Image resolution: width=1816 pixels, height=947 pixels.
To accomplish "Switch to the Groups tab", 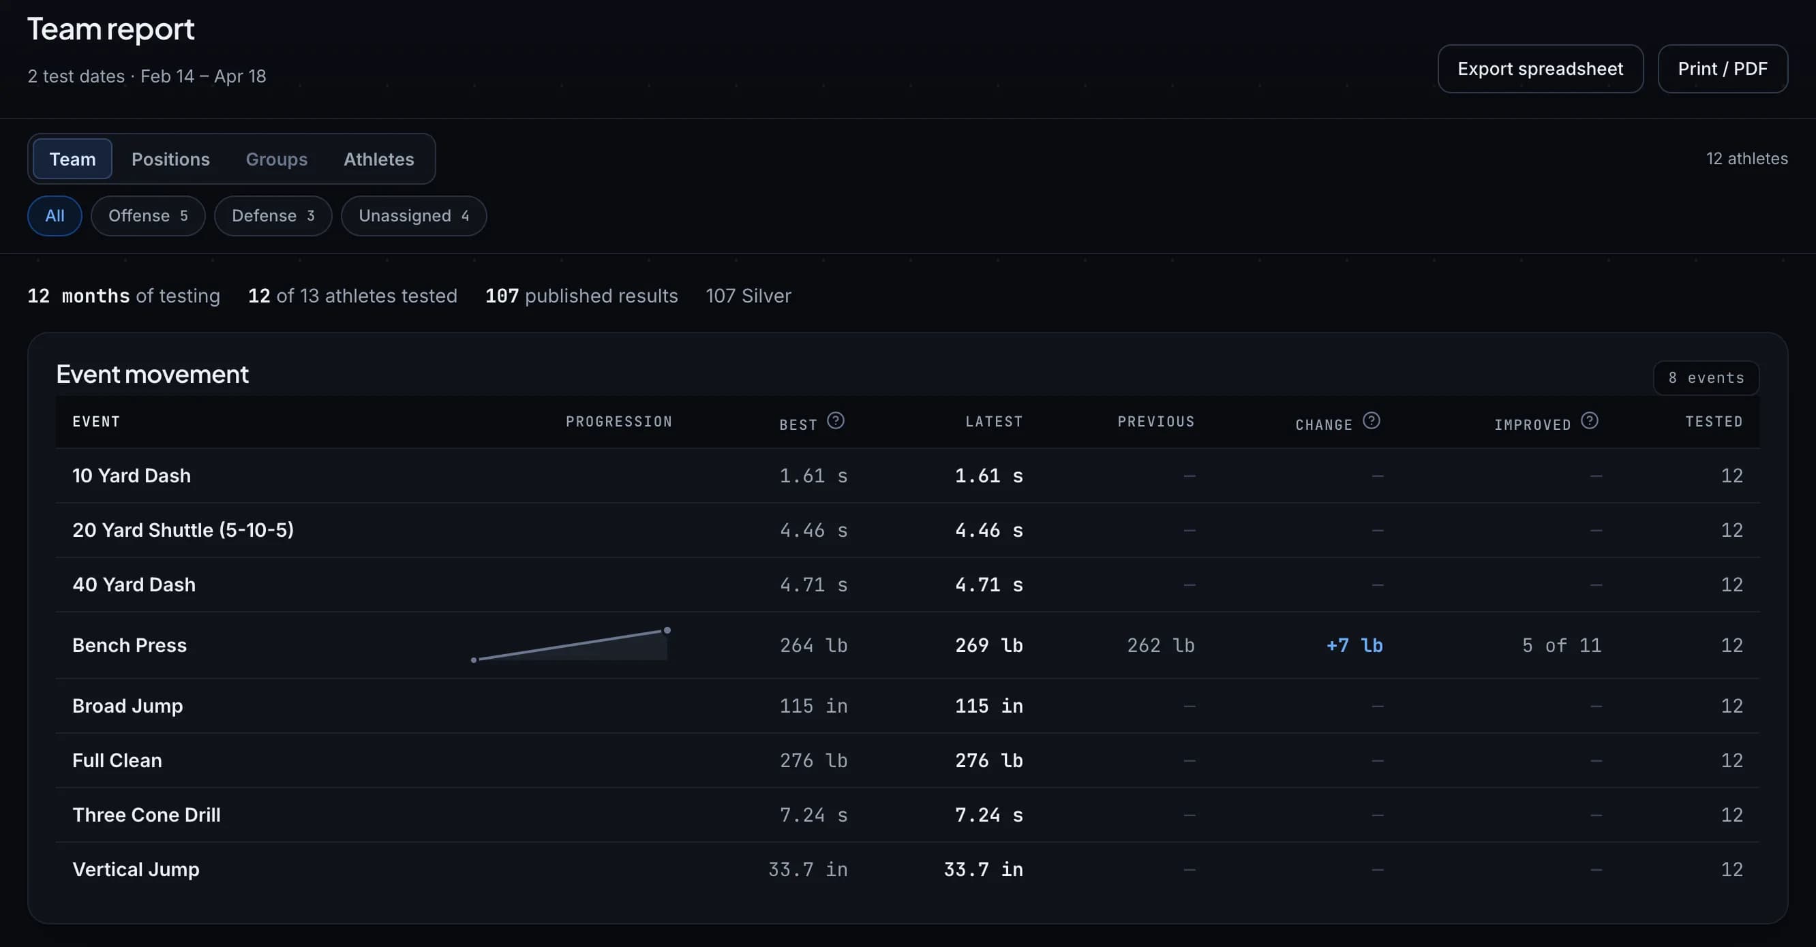I will tap(276, 159).
